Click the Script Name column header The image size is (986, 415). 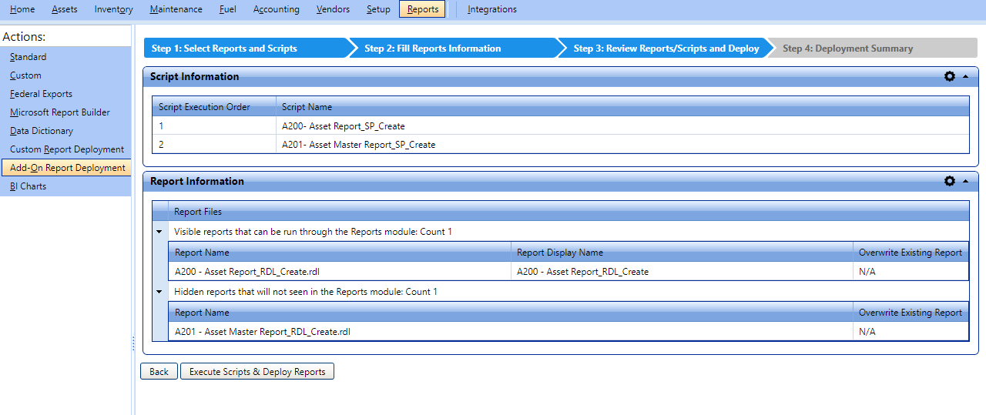coord(622,107)
